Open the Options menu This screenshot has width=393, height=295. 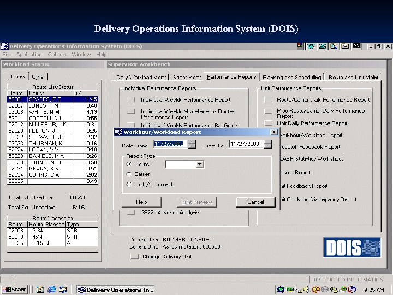pos(57,55)
